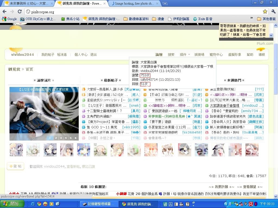Click page scrollbar down arrow

[276, 196]
